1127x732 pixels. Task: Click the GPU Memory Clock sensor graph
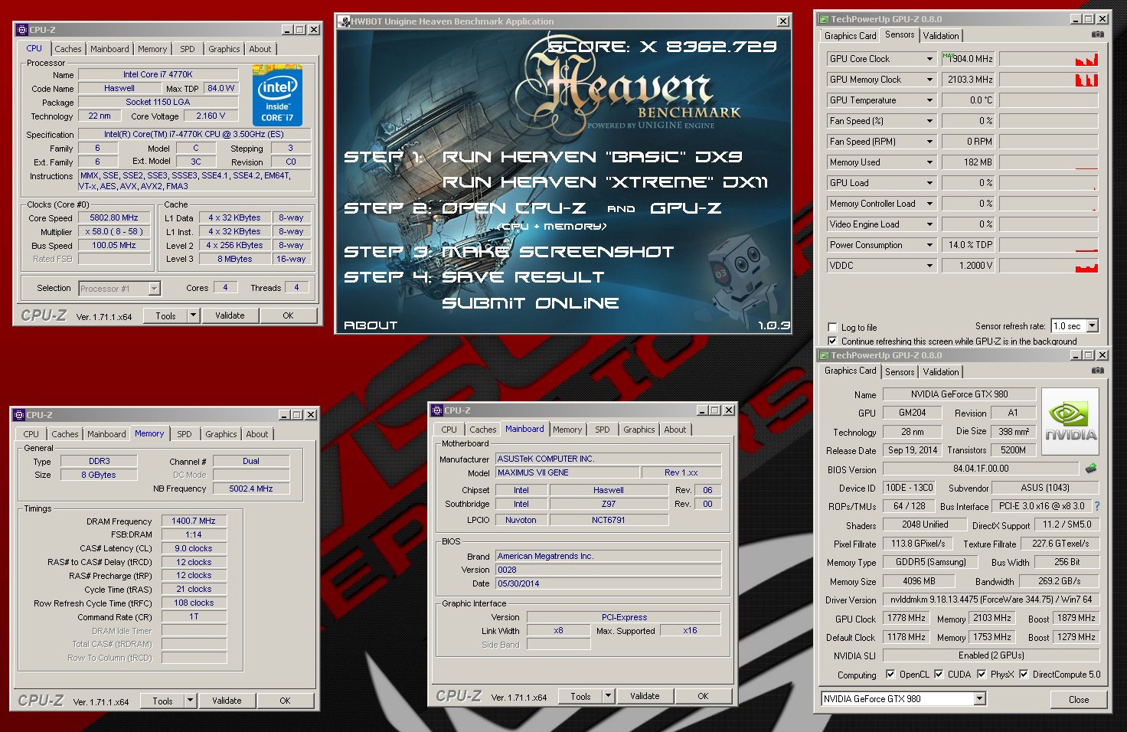click(1048, 80)
